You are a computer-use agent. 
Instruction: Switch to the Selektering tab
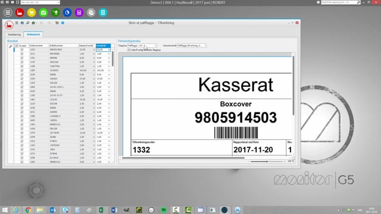(x=14, y=34)
